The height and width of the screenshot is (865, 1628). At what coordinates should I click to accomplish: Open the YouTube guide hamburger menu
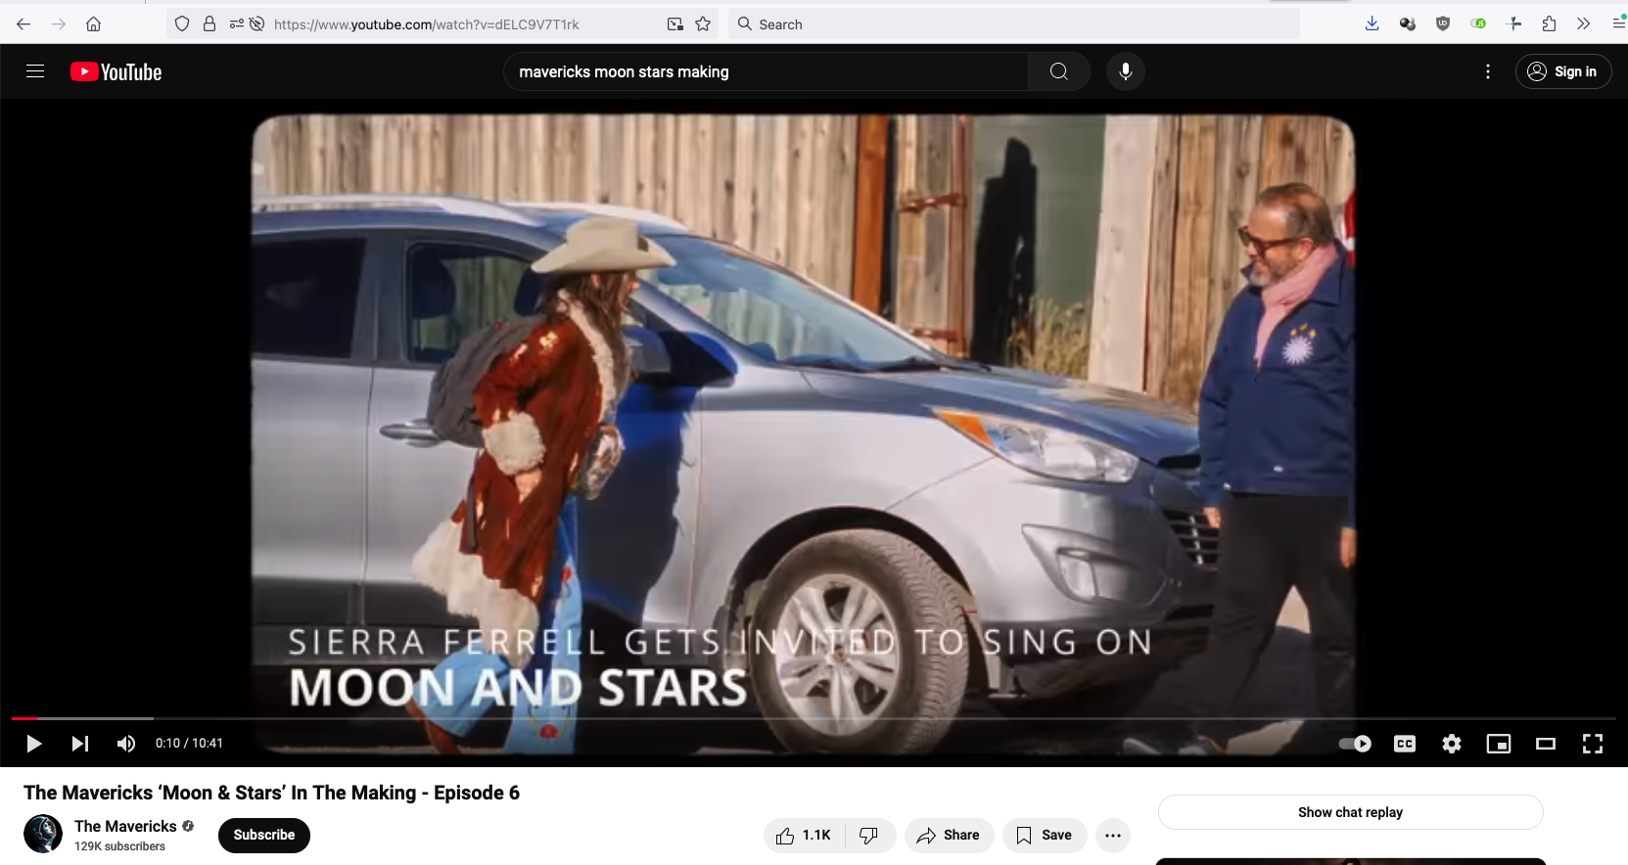(x=35, y=71)
